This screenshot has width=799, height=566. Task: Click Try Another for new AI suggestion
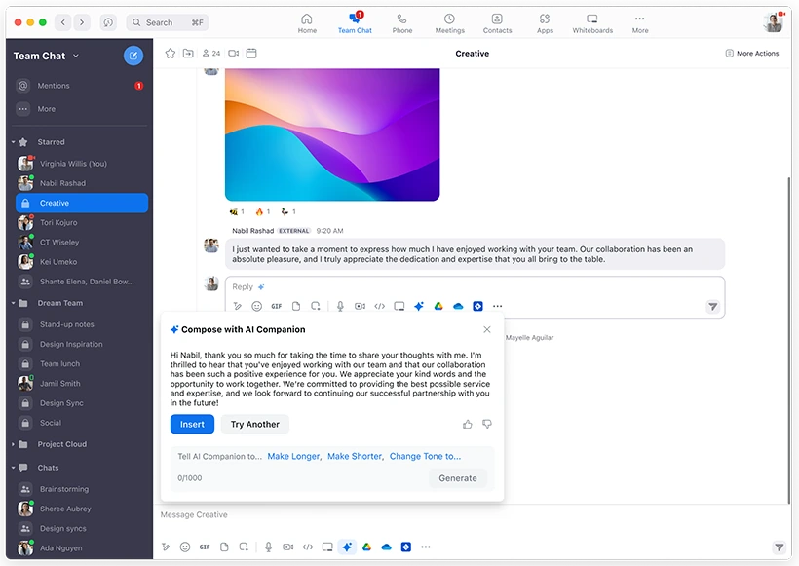point(254,424)
